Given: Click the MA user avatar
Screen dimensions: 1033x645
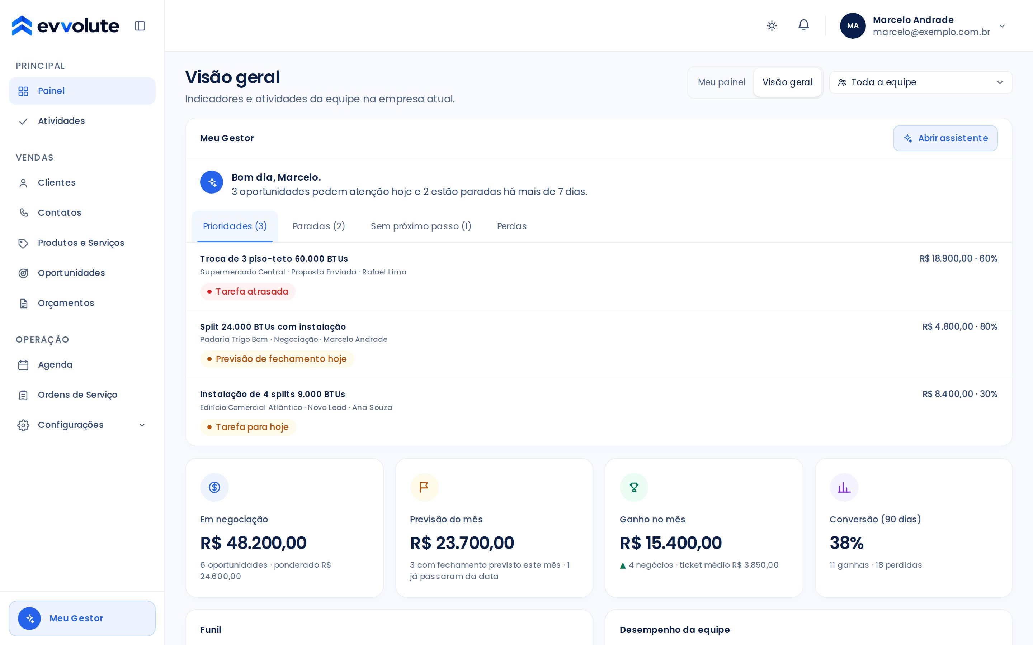Looking at the screenshot, I should pos(853,25).
